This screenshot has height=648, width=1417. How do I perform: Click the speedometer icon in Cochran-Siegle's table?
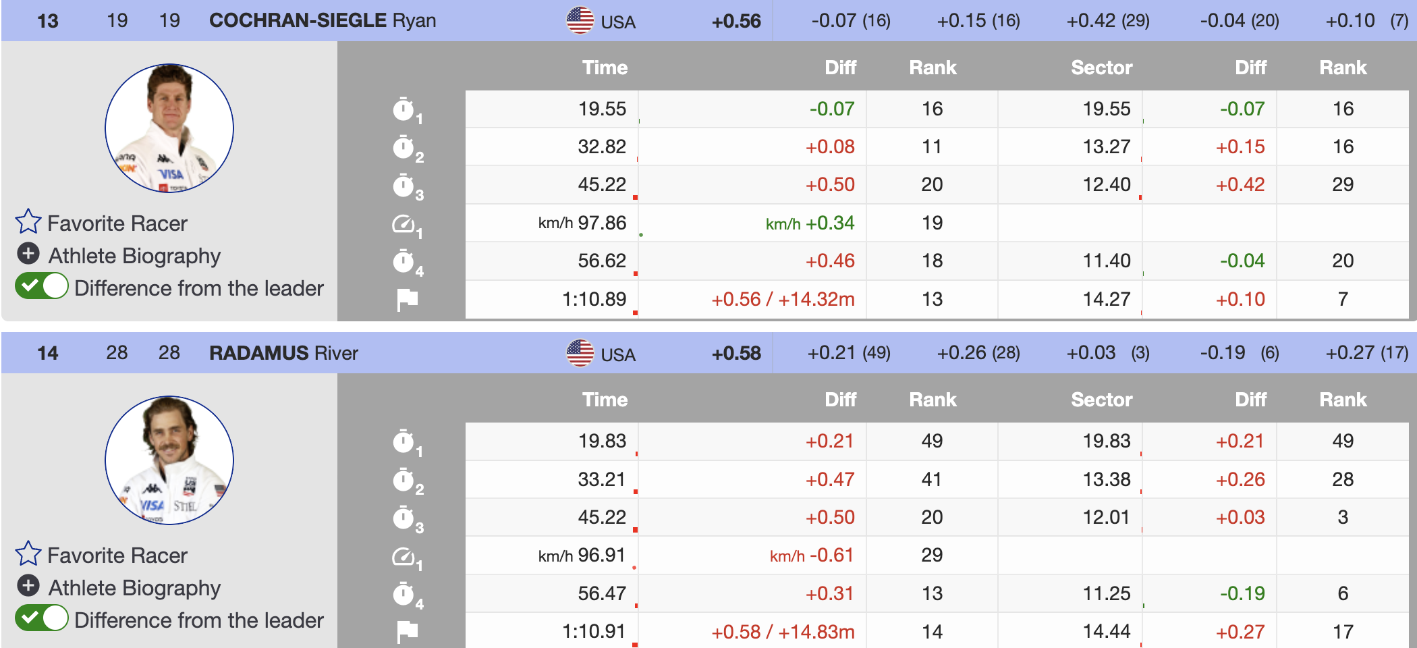point(404,223)
